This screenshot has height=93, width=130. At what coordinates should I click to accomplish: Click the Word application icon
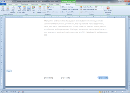1,1
